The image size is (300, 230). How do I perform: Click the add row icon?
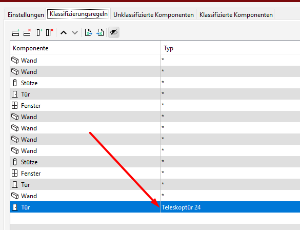click(16, 32)
